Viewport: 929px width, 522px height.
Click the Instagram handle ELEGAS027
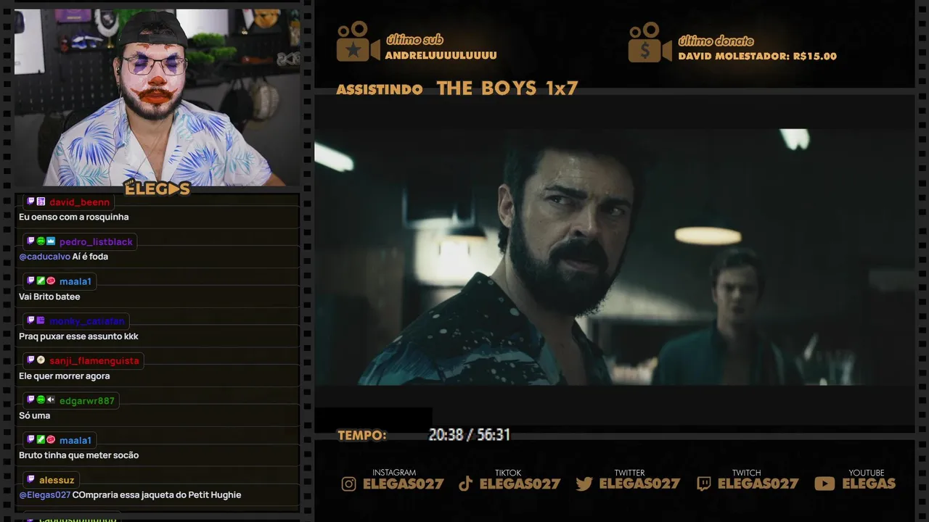click(403, 484)
